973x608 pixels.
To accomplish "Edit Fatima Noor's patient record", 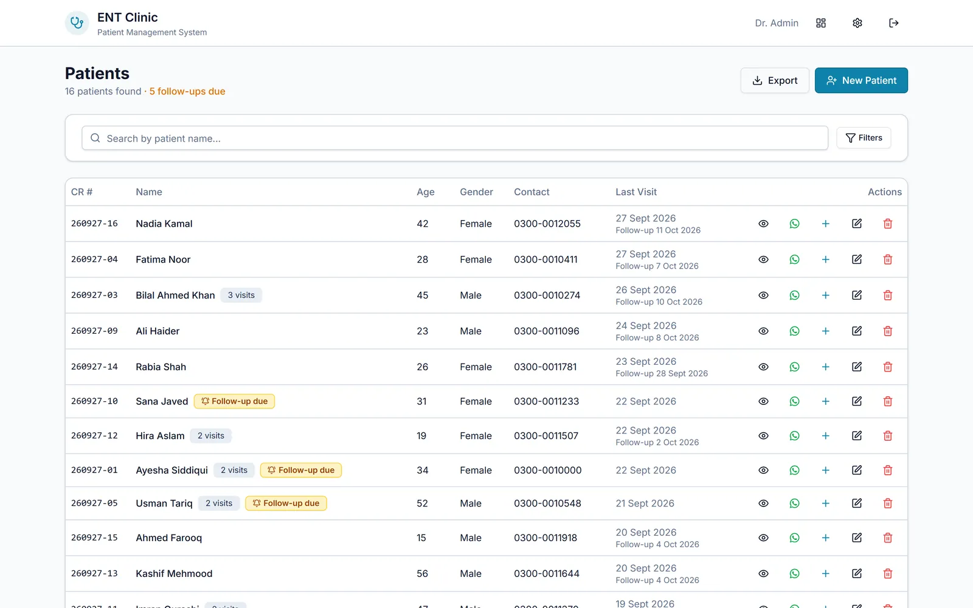I will click(857, 260).
